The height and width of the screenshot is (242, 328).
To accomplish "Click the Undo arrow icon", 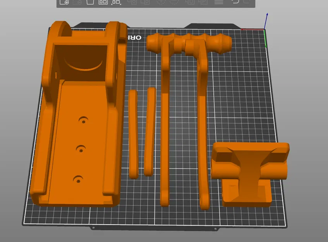I will point(235,3).
